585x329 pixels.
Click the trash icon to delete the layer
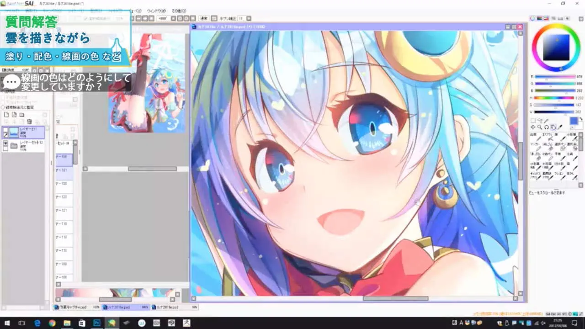(x=29, y=122)
